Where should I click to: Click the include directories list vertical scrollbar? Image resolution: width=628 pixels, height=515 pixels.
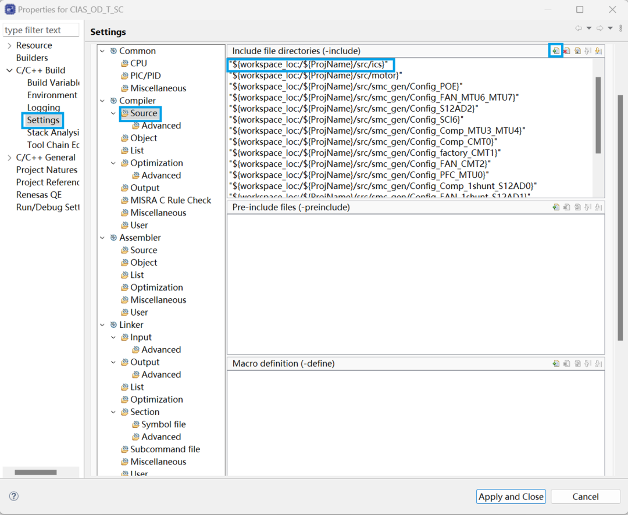coord(598,115)
